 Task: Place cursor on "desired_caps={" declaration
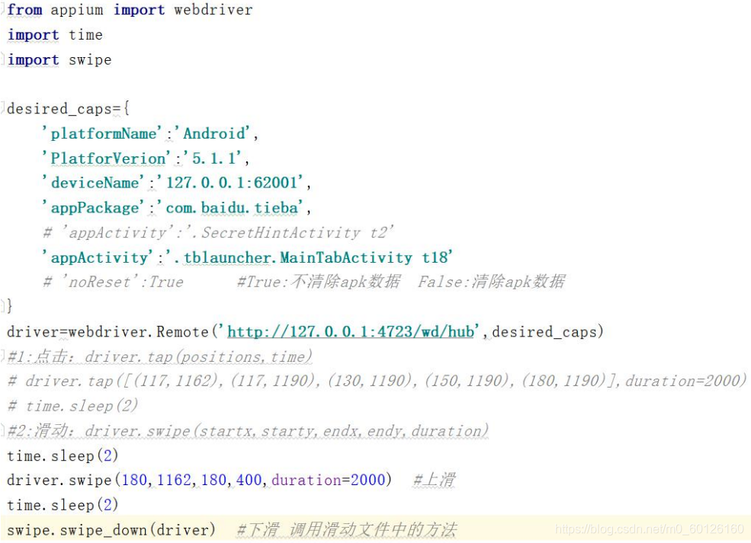[x=68, y=109]
